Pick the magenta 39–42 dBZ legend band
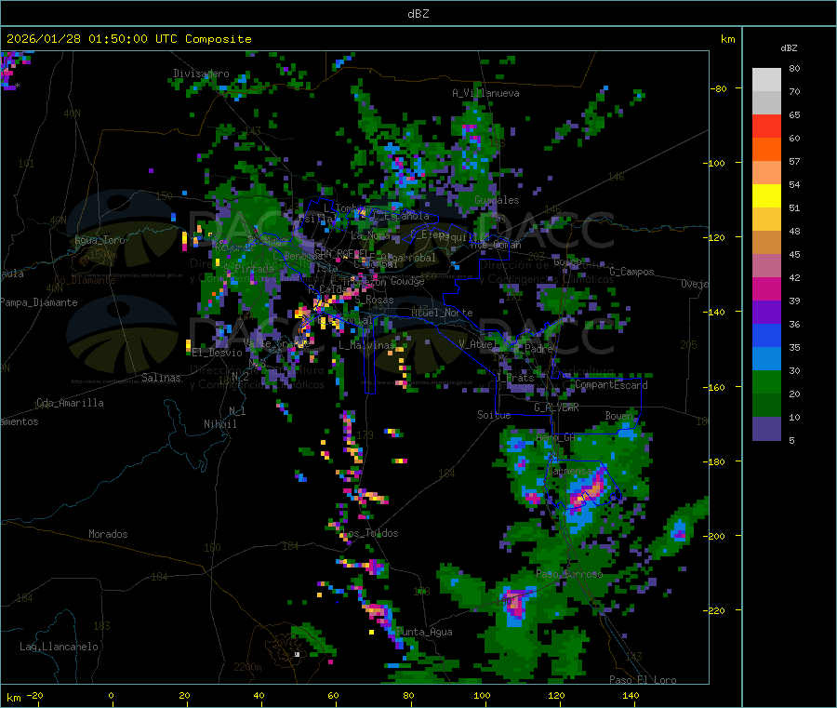 (x=766, y=288)
